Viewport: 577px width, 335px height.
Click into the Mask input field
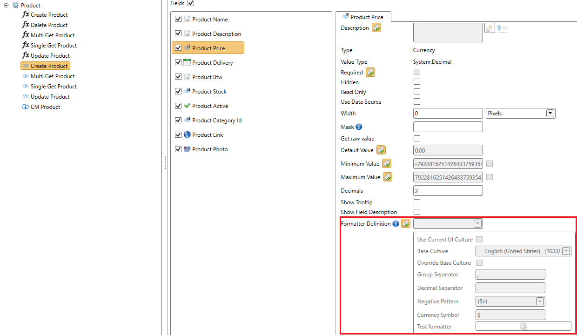click(x=448, y=127)
